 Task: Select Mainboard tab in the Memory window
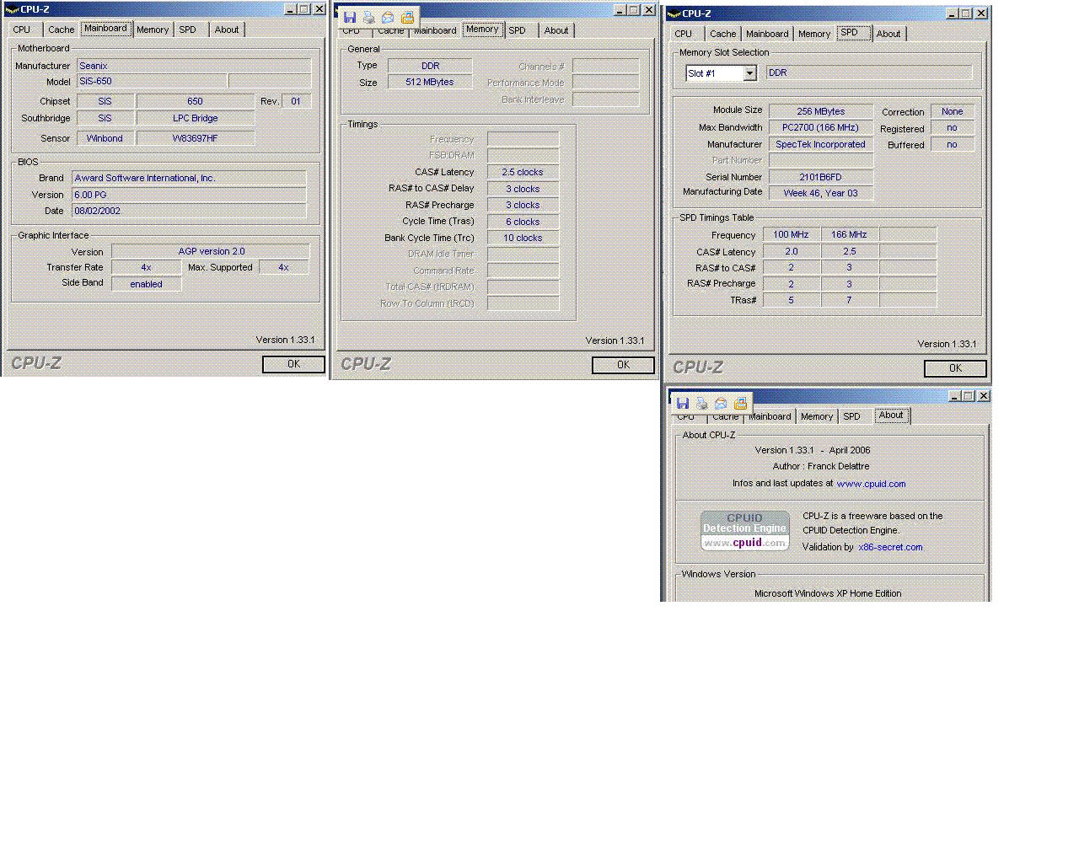[435, 30]
